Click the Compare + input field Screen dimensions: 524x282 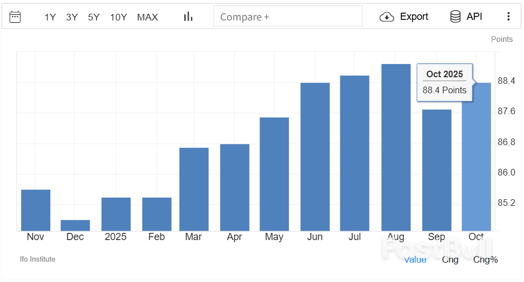[x=288, y=17]
